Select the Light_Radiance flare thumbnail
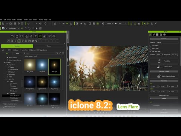Image resolution: width=181 pixels, height=136 pixels. point(42,83)
